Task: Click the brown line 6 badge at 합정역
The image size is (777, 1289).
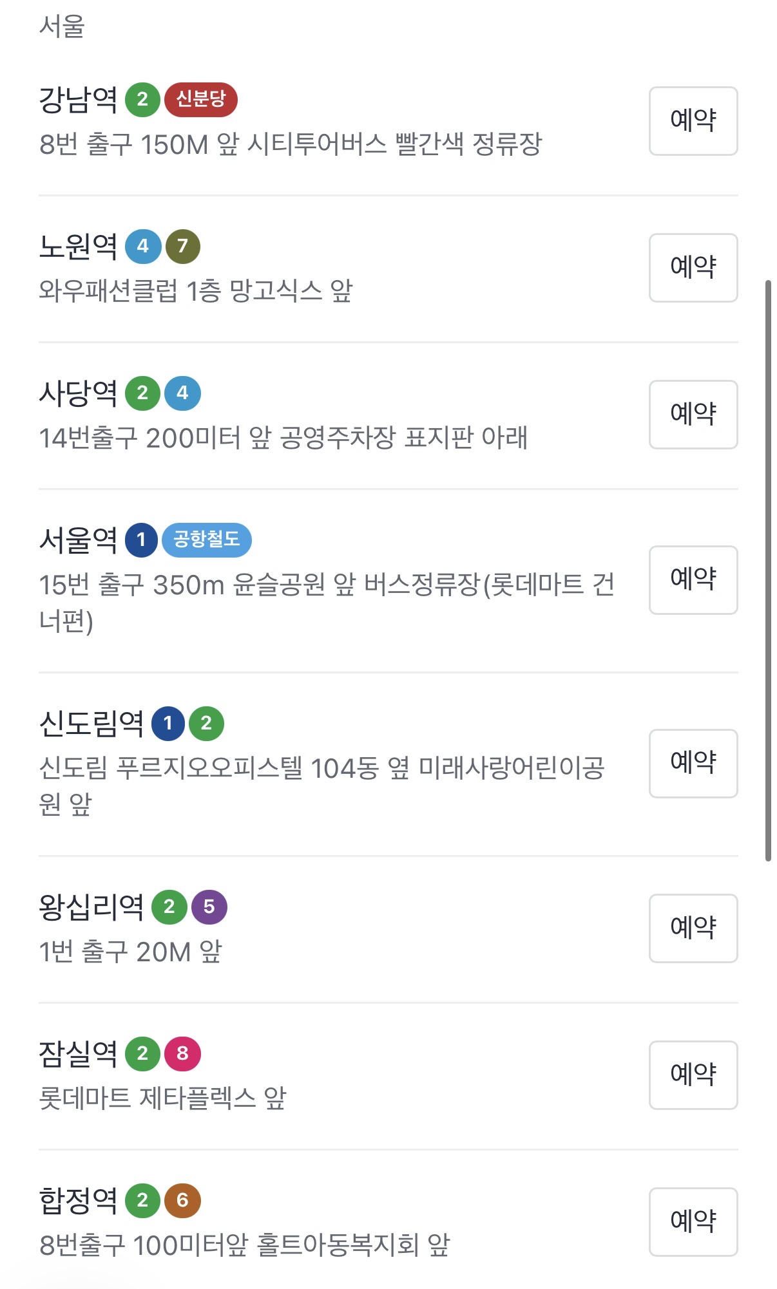Action: coord(183,1200)
